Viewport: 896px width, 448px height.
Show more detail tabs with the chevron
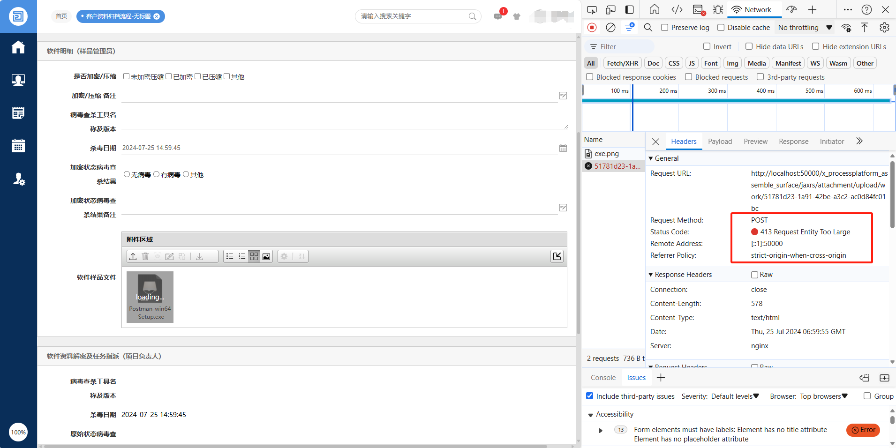pos(859,141)
